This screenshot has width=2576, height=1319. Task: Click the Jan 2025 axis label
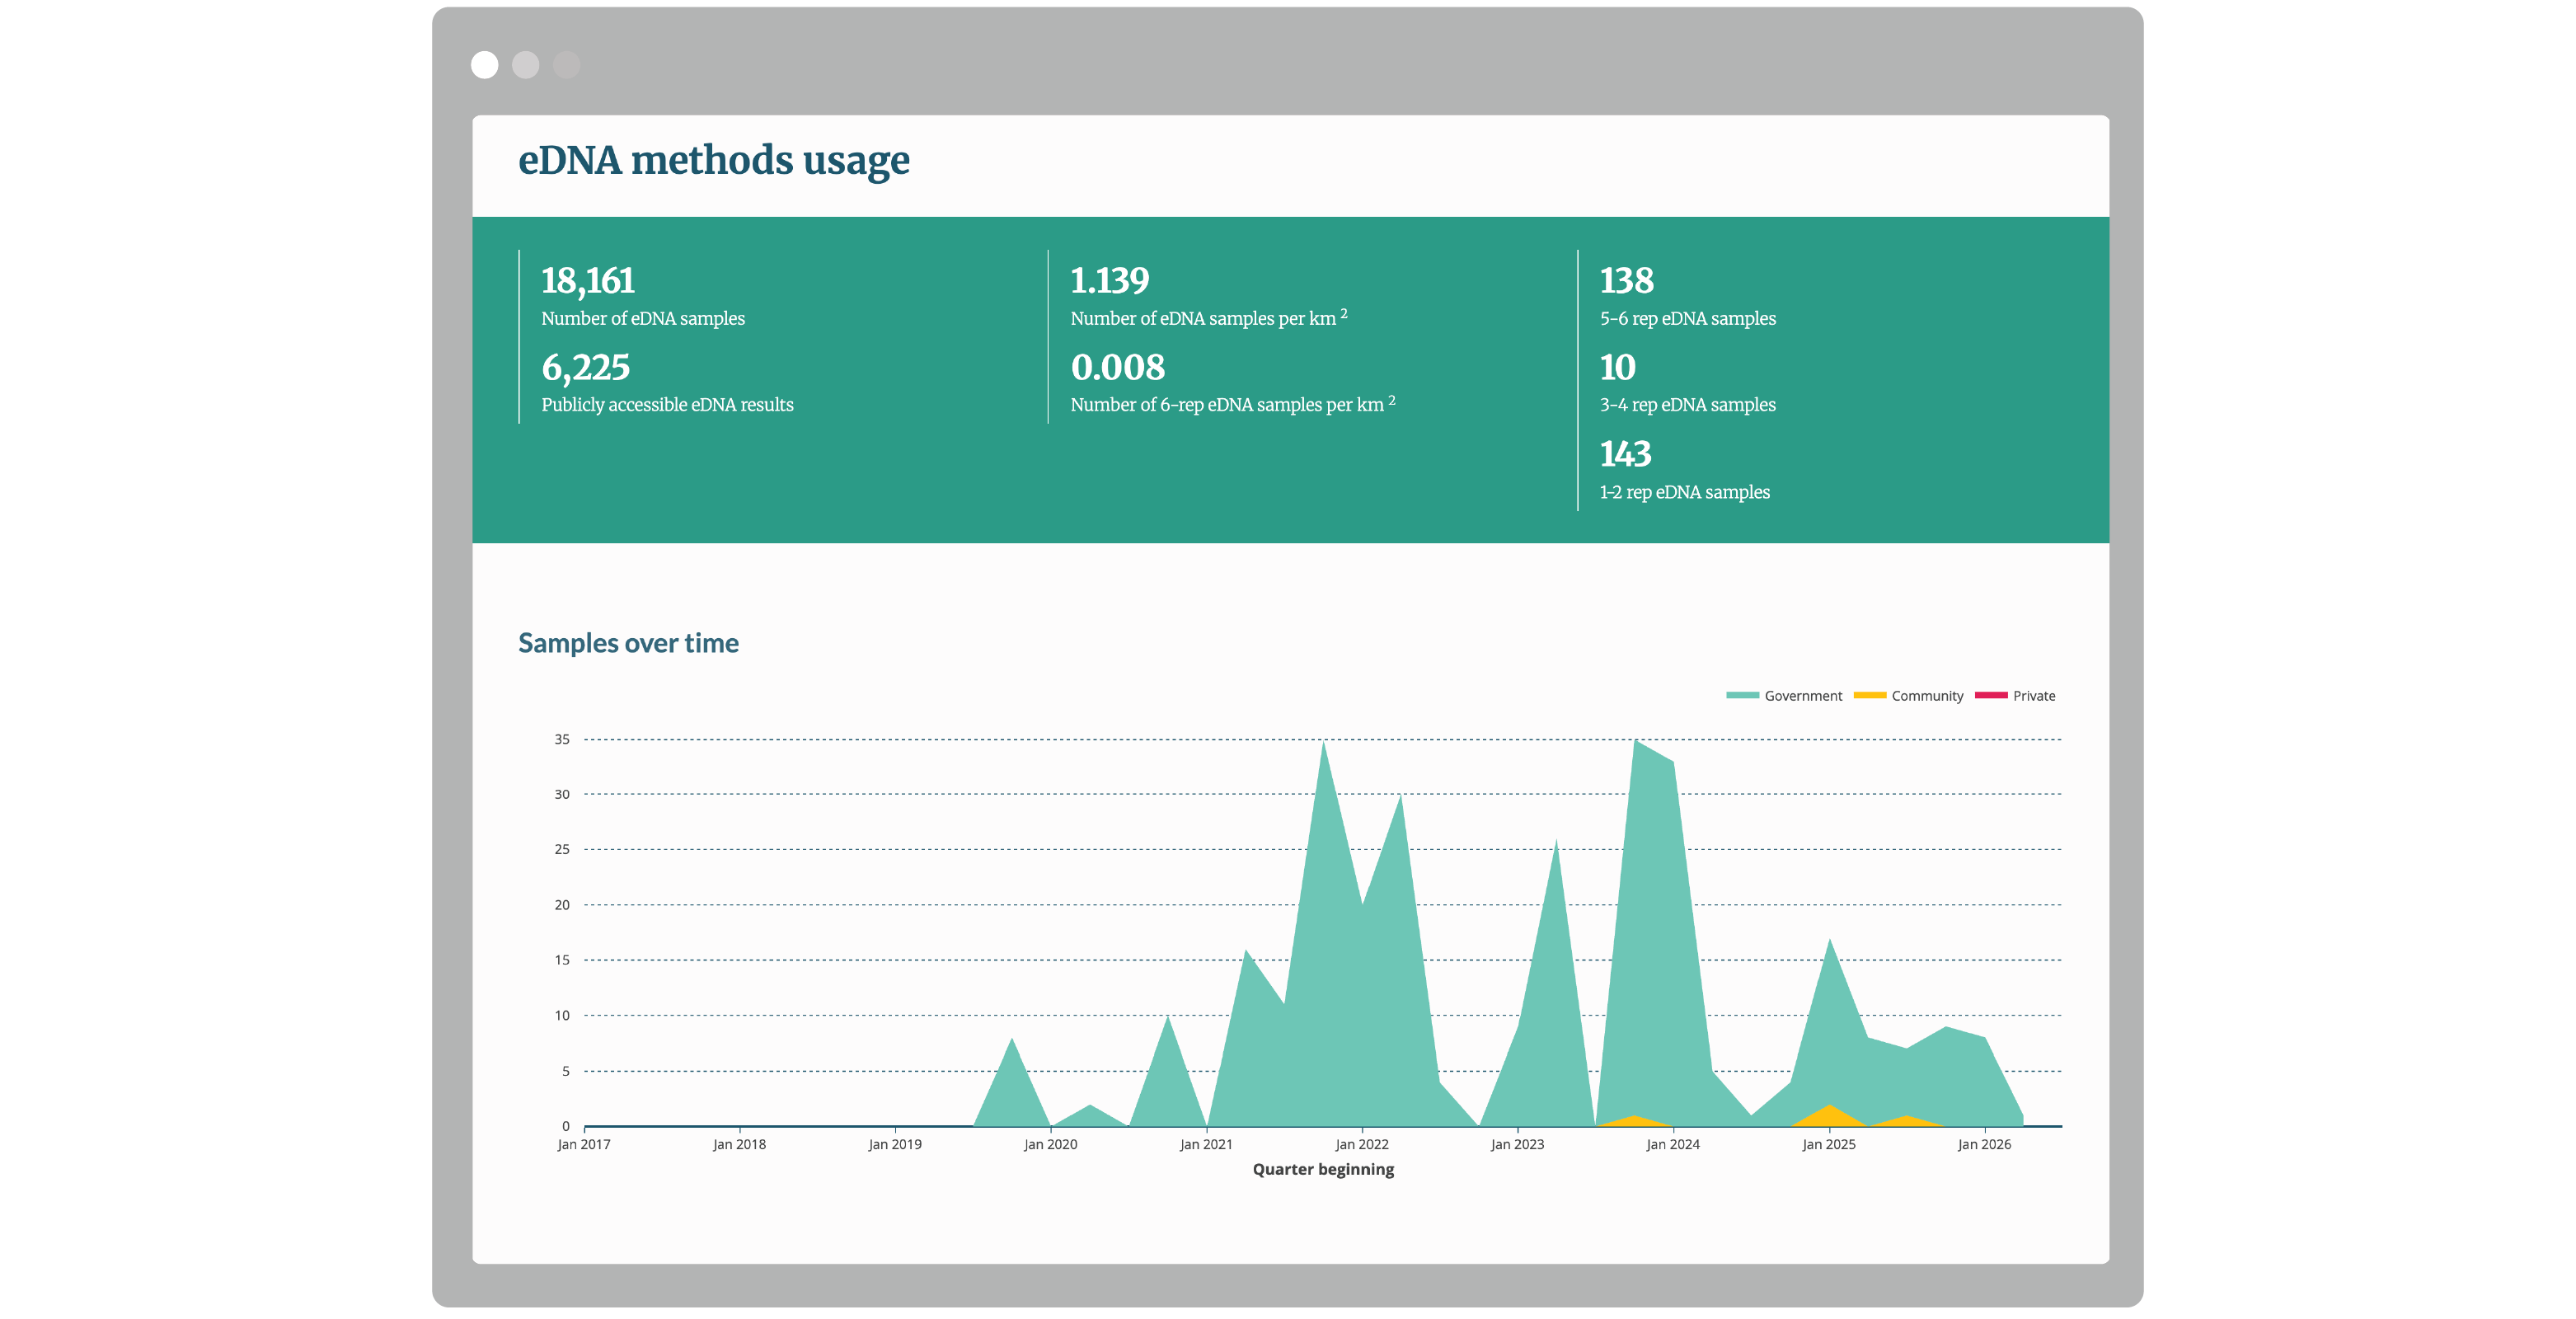(1829, 1145)
